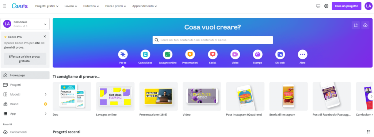
Task: Open App in the sidebar
Action: click(x=25, y=114)
